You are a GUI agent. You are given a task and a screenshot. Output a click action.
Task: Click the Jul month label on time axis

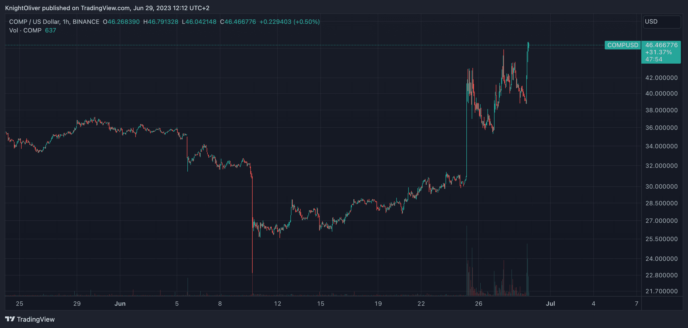coord(550,304)
